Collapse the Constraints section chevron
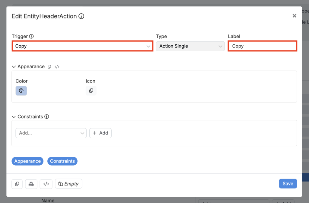The width and height of the screenshot is (309, 203). [14, 117]
